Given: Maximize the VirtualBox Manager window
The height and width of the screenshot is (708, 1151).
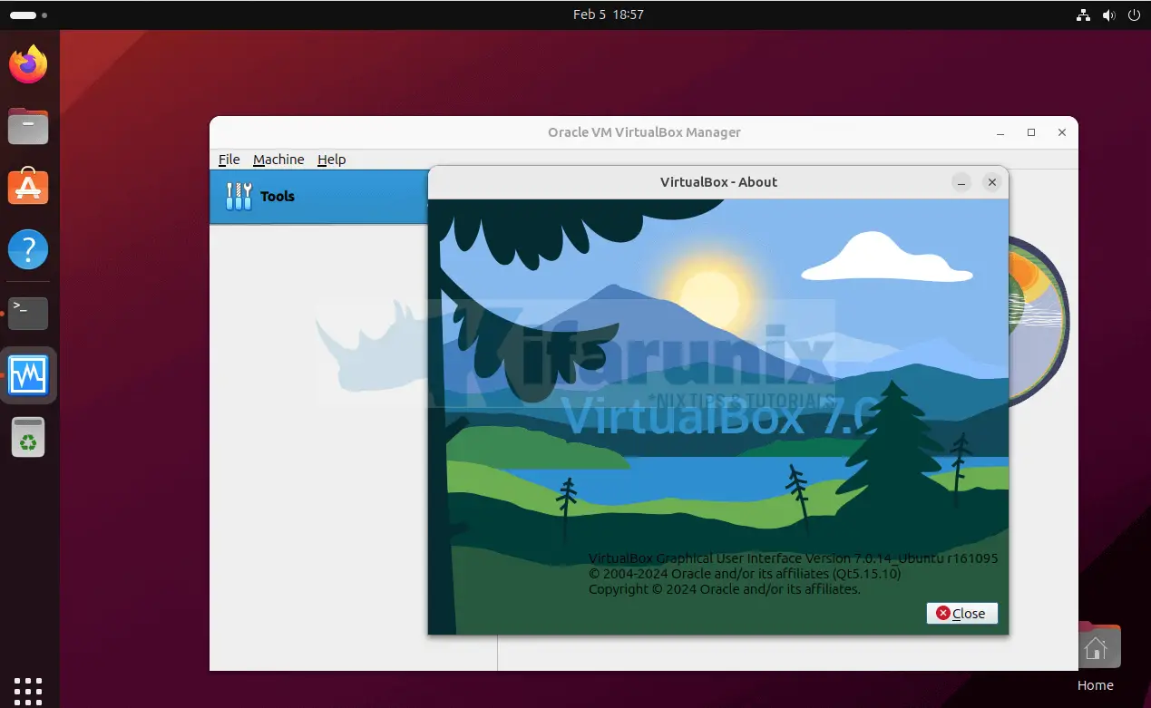Looking at the screenshot, I should click(x=1030, y=132).
